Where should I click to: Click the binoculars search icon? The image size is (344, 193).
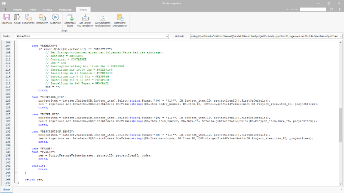tap(332, 9)
